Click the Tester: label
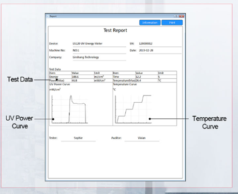This screenshot has width=238, height=194. (53, 138)
